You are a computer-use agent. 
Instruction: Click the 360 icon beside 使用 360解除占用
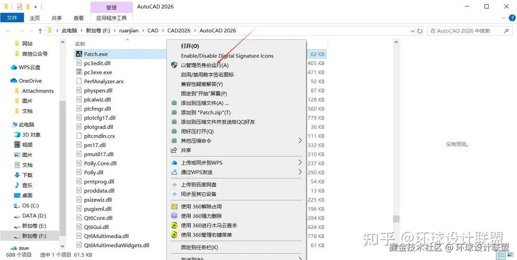point(174,207)
